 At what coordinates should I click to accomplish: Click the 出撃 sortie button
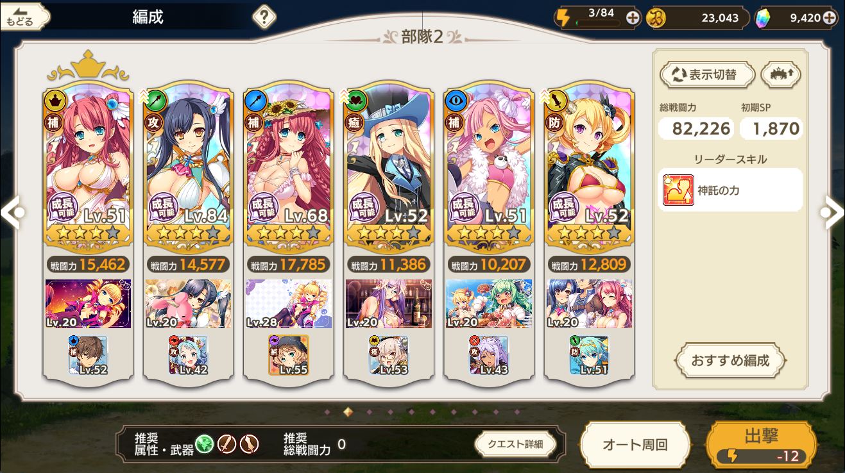coord(761,444)
